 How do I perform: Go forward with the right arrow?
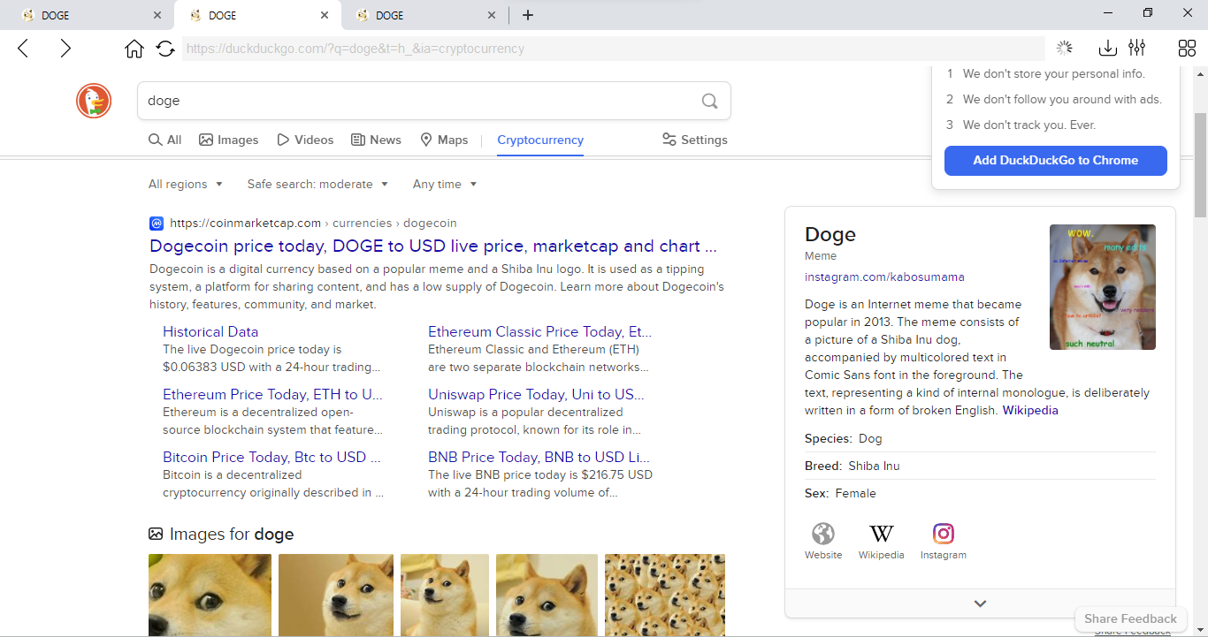click(x=65, y=49)
